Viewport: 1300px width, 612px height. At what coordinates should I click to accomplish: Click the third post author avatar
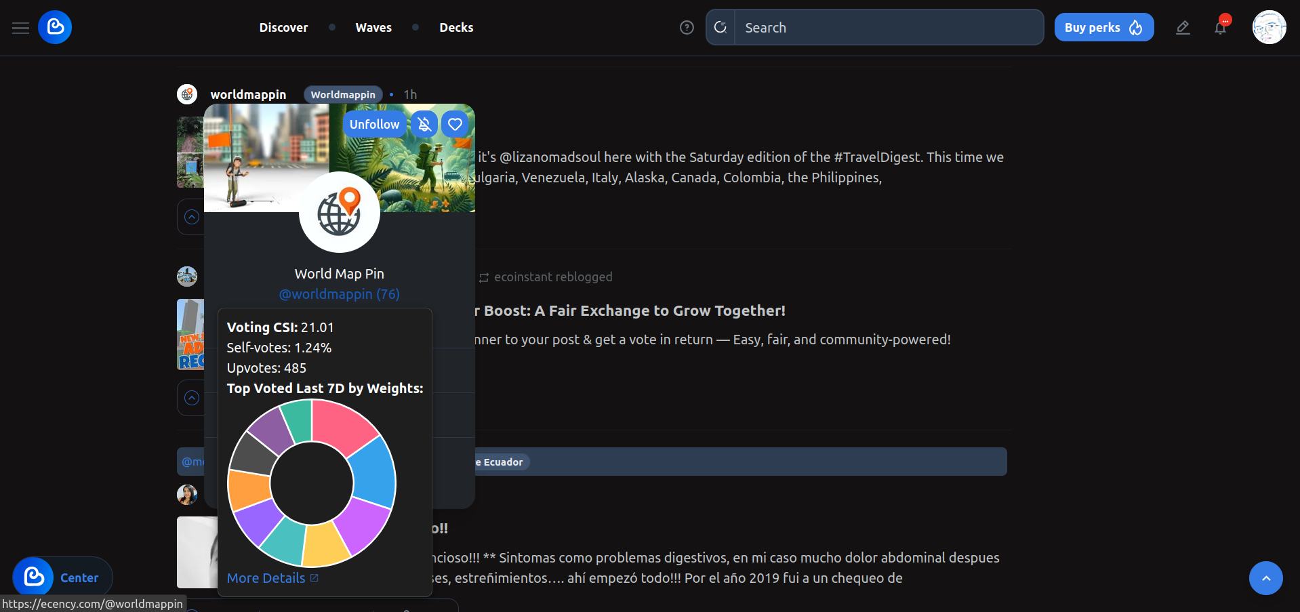[x=187, y=495]
